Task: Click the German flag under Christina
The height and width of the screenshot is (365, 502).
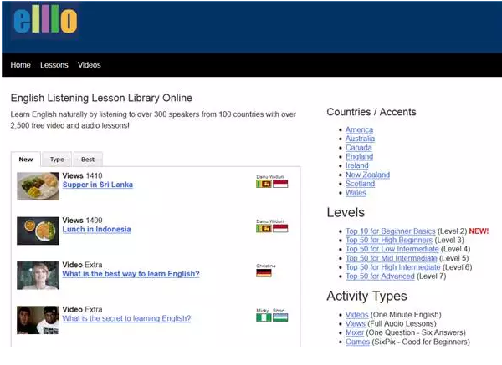Action: [264, 273]
